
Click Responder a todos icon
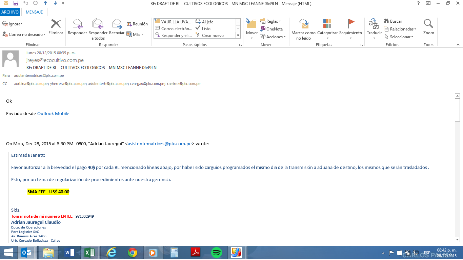(98, 24)
